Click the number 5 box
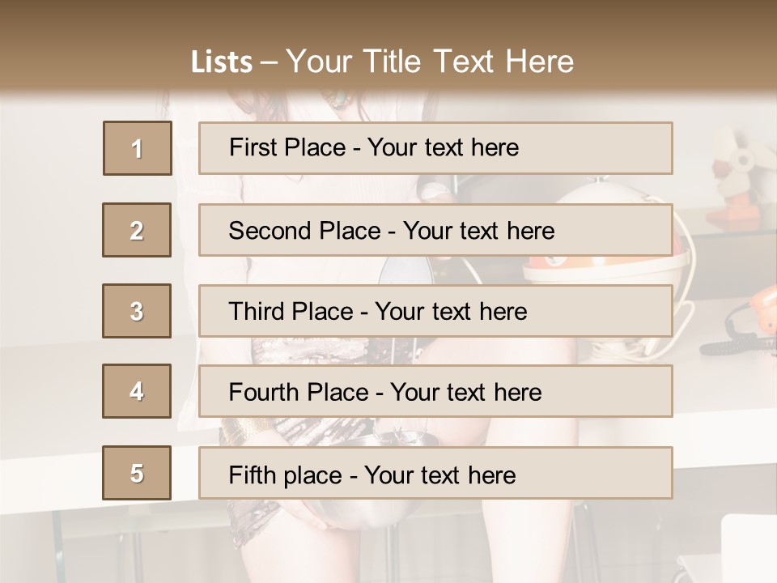Screen dimensions: 777x583 click(137, 473)
